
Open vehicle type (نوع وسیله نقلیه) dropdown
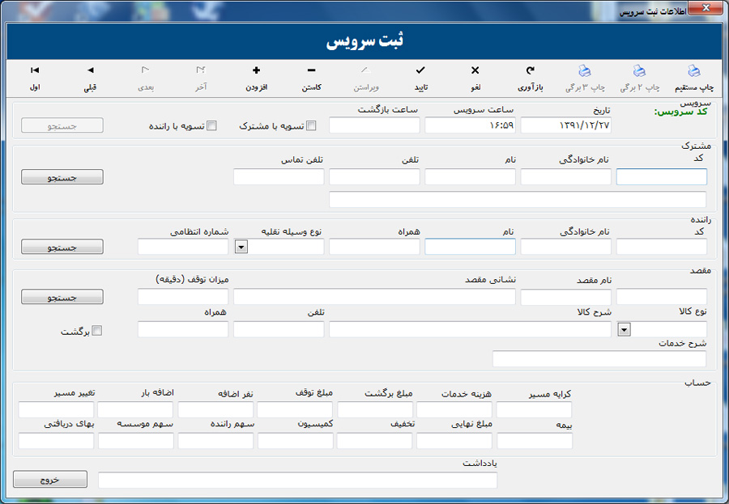[241, 247]
